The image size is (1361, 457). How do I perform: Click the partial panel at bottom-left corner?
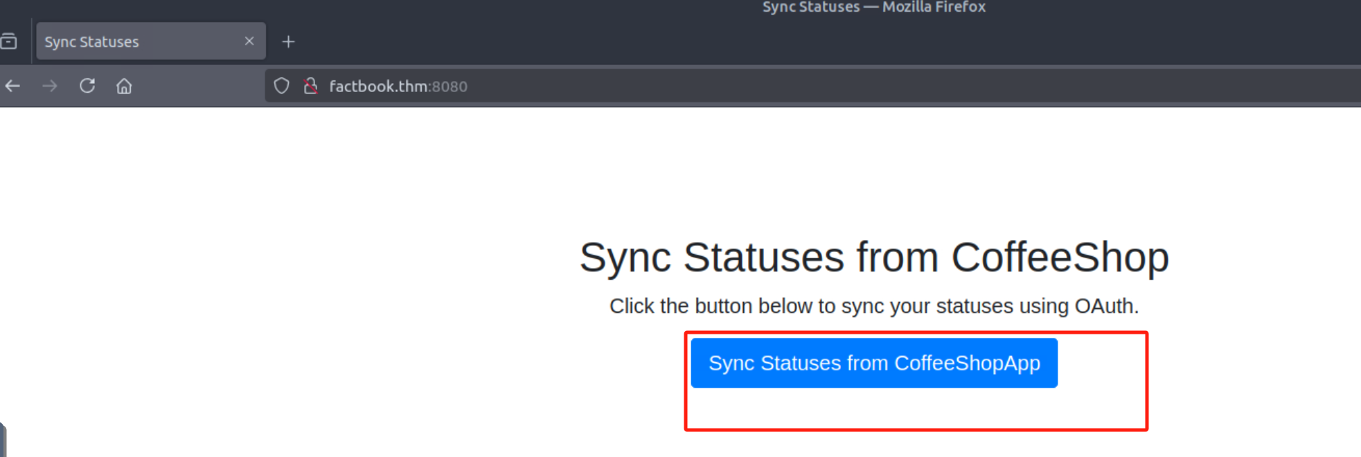[3, 440]
